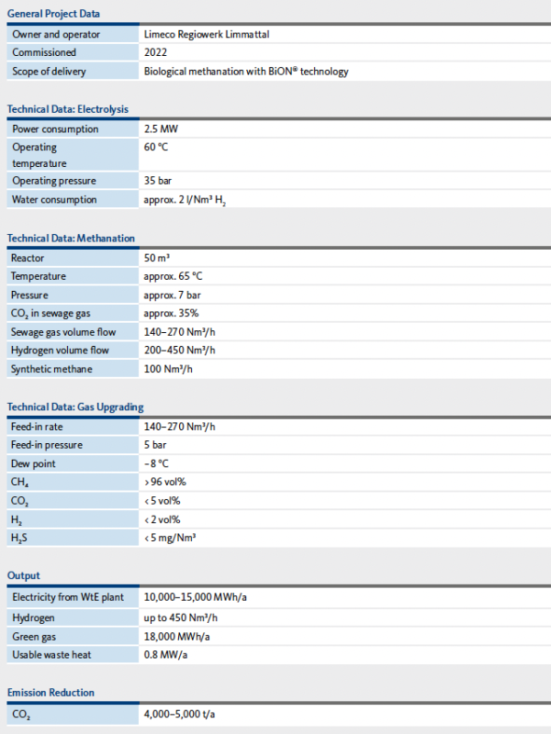Click the Synthetic methane row label
Viewport: 551px width, 734px height.
pos(51,369)
